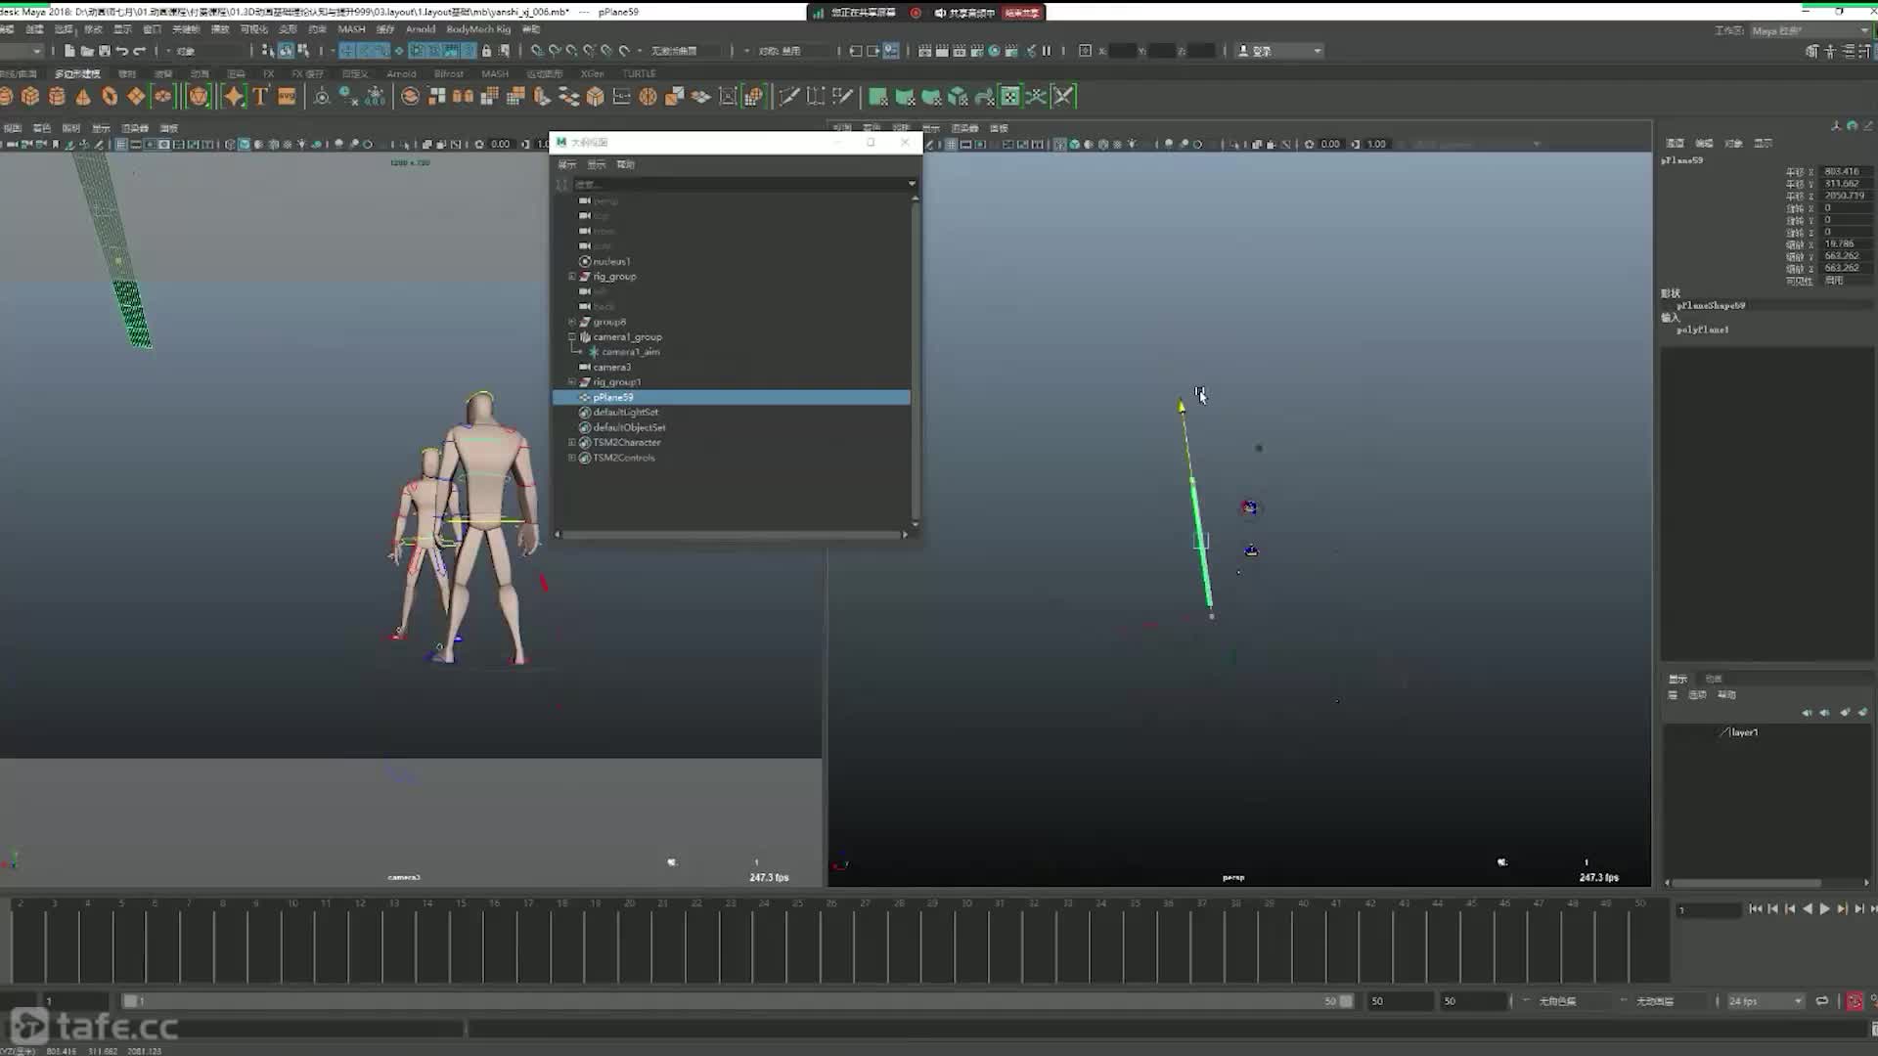
Task: Click the green checker UV Editor shelf icon
Action: coord(1010,96)
